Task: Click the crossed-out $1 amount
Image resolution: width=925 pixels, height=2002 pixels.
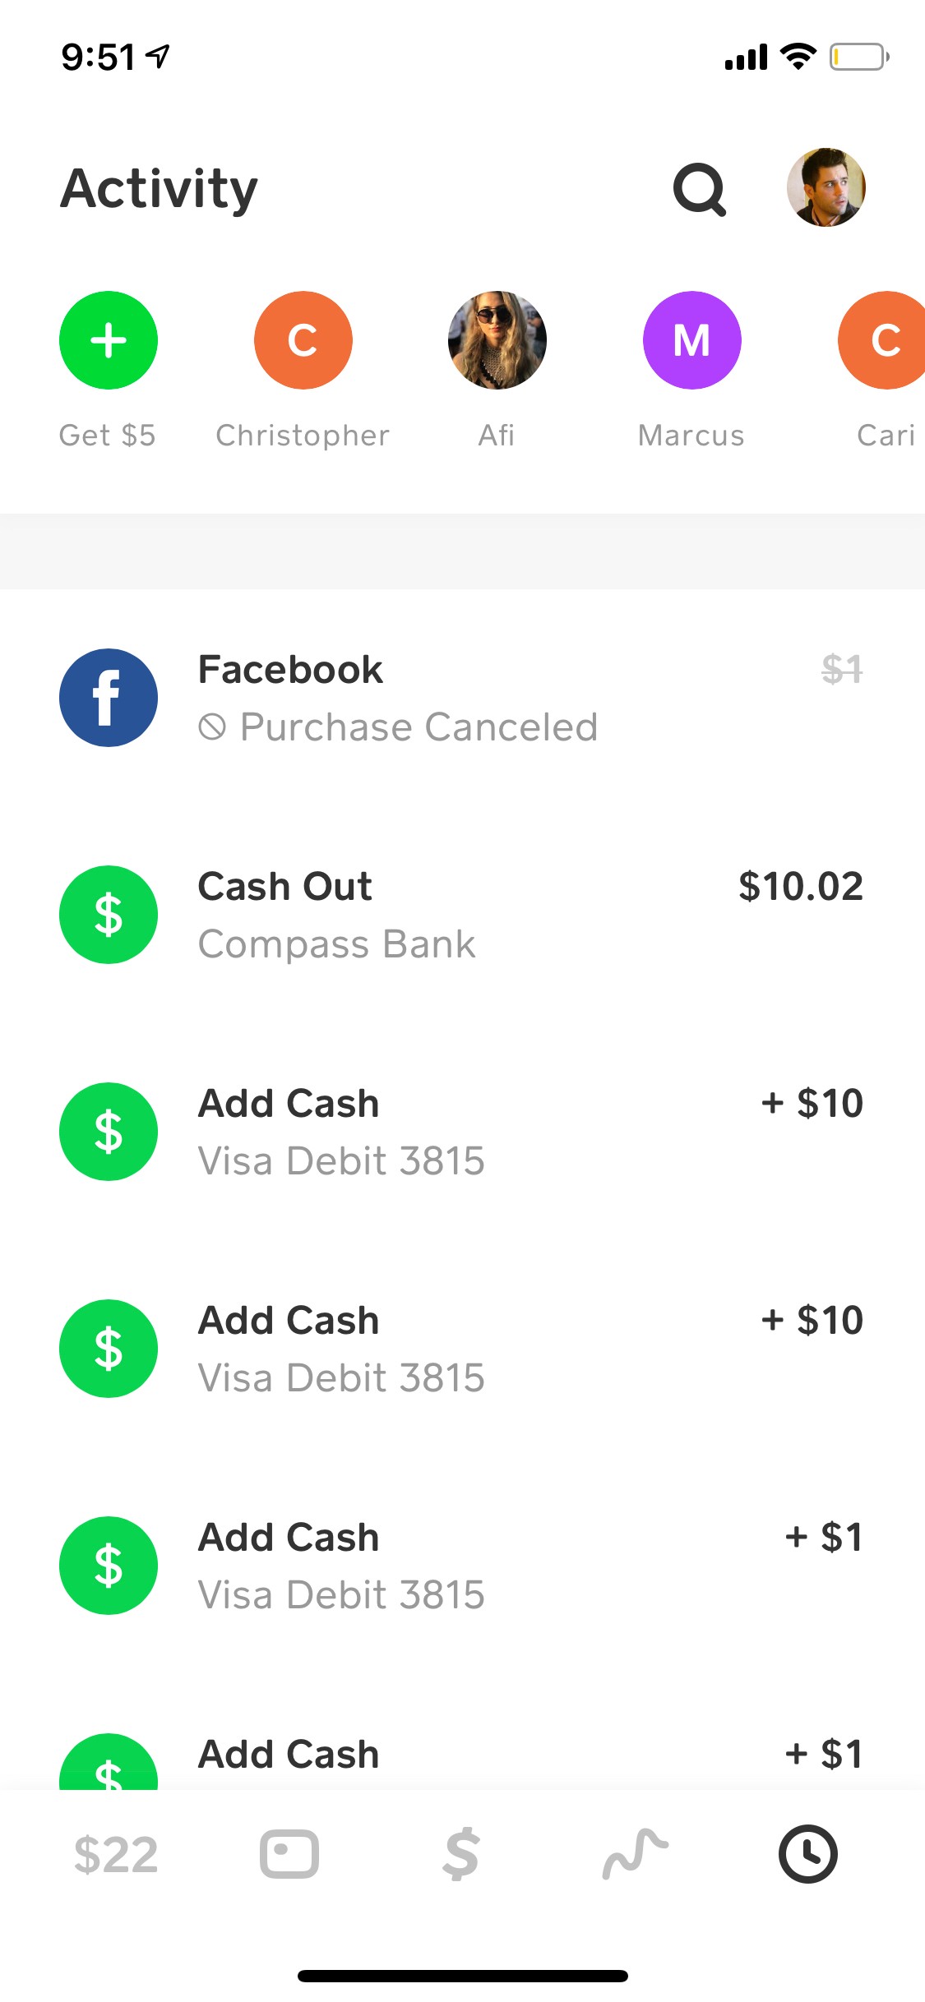Action: pyautogui.click(x=842, y=670)
